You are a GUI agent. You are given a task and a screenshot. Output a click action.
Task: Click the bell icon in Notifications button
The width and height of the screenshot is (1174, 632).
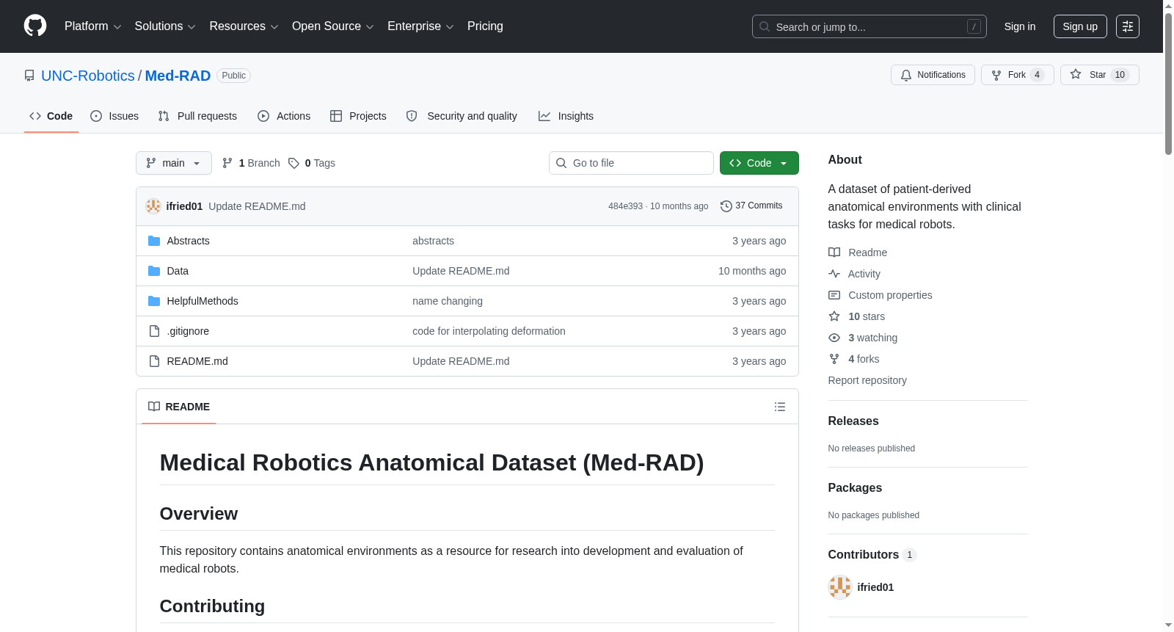point(906,75)
